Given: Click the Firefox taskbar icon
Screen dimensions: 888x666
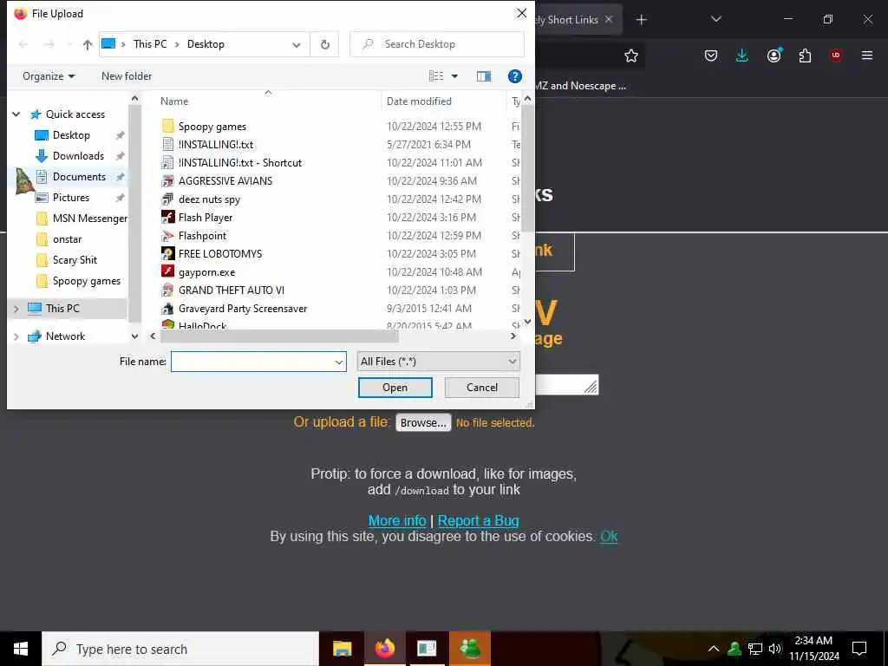Looking at the screenshot, I should coord(384,649).
